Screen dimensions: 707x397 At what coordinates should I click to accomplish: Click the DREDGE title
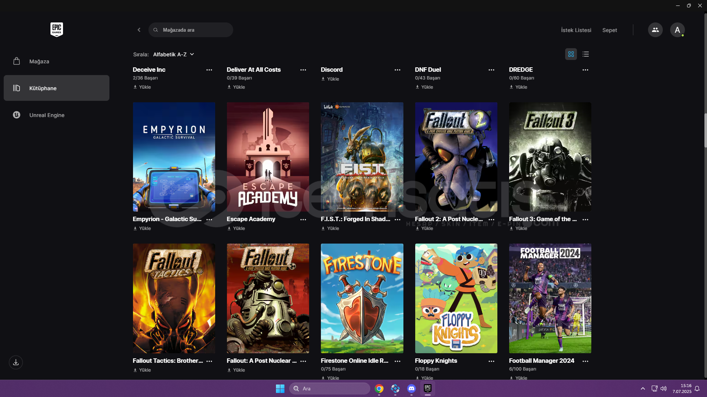click(x=521, y=70)
